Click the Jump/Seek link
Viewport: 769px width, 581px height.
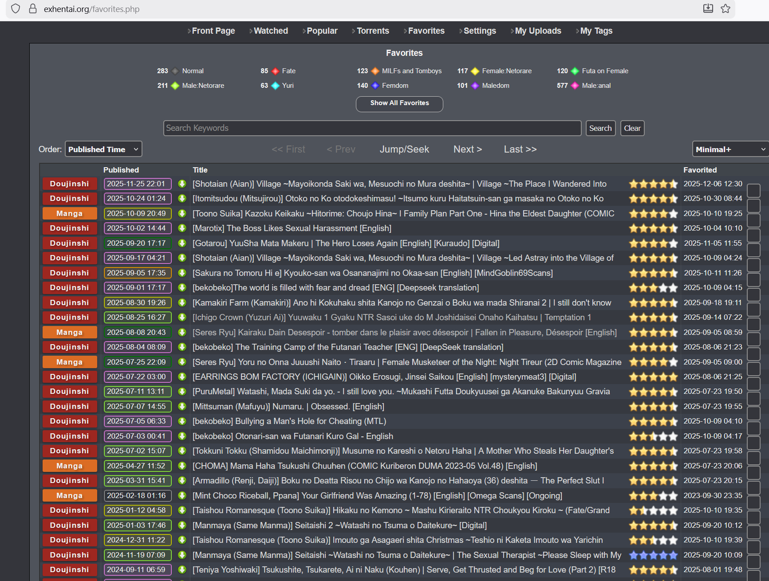click(x=404, y=149)
